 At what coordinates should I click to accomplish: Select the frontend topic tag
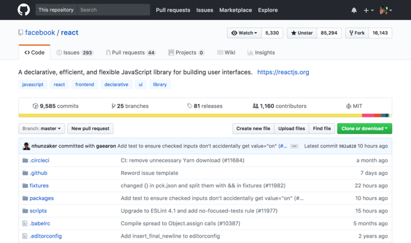(85, 85)
